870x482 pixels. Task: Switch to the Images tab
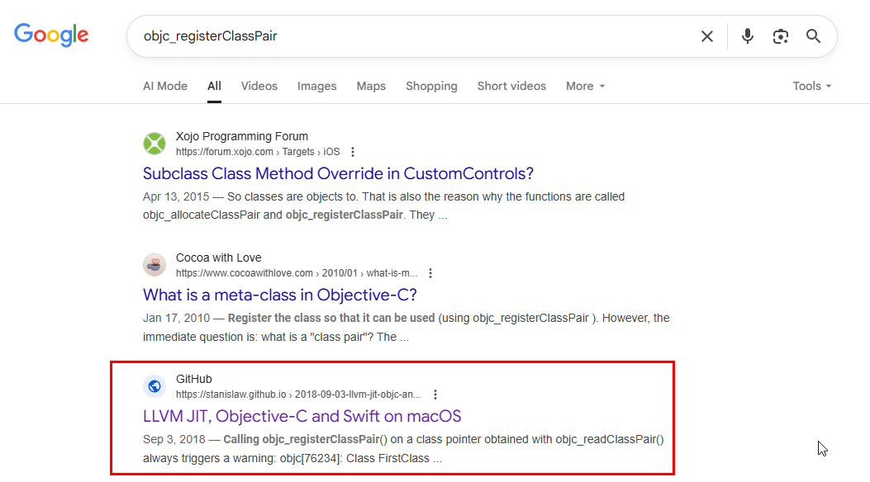click(316, 86)
